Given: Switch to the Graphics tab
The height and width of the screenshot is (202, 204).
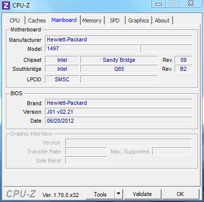Looking at the screenshot, I should point(139,20).
